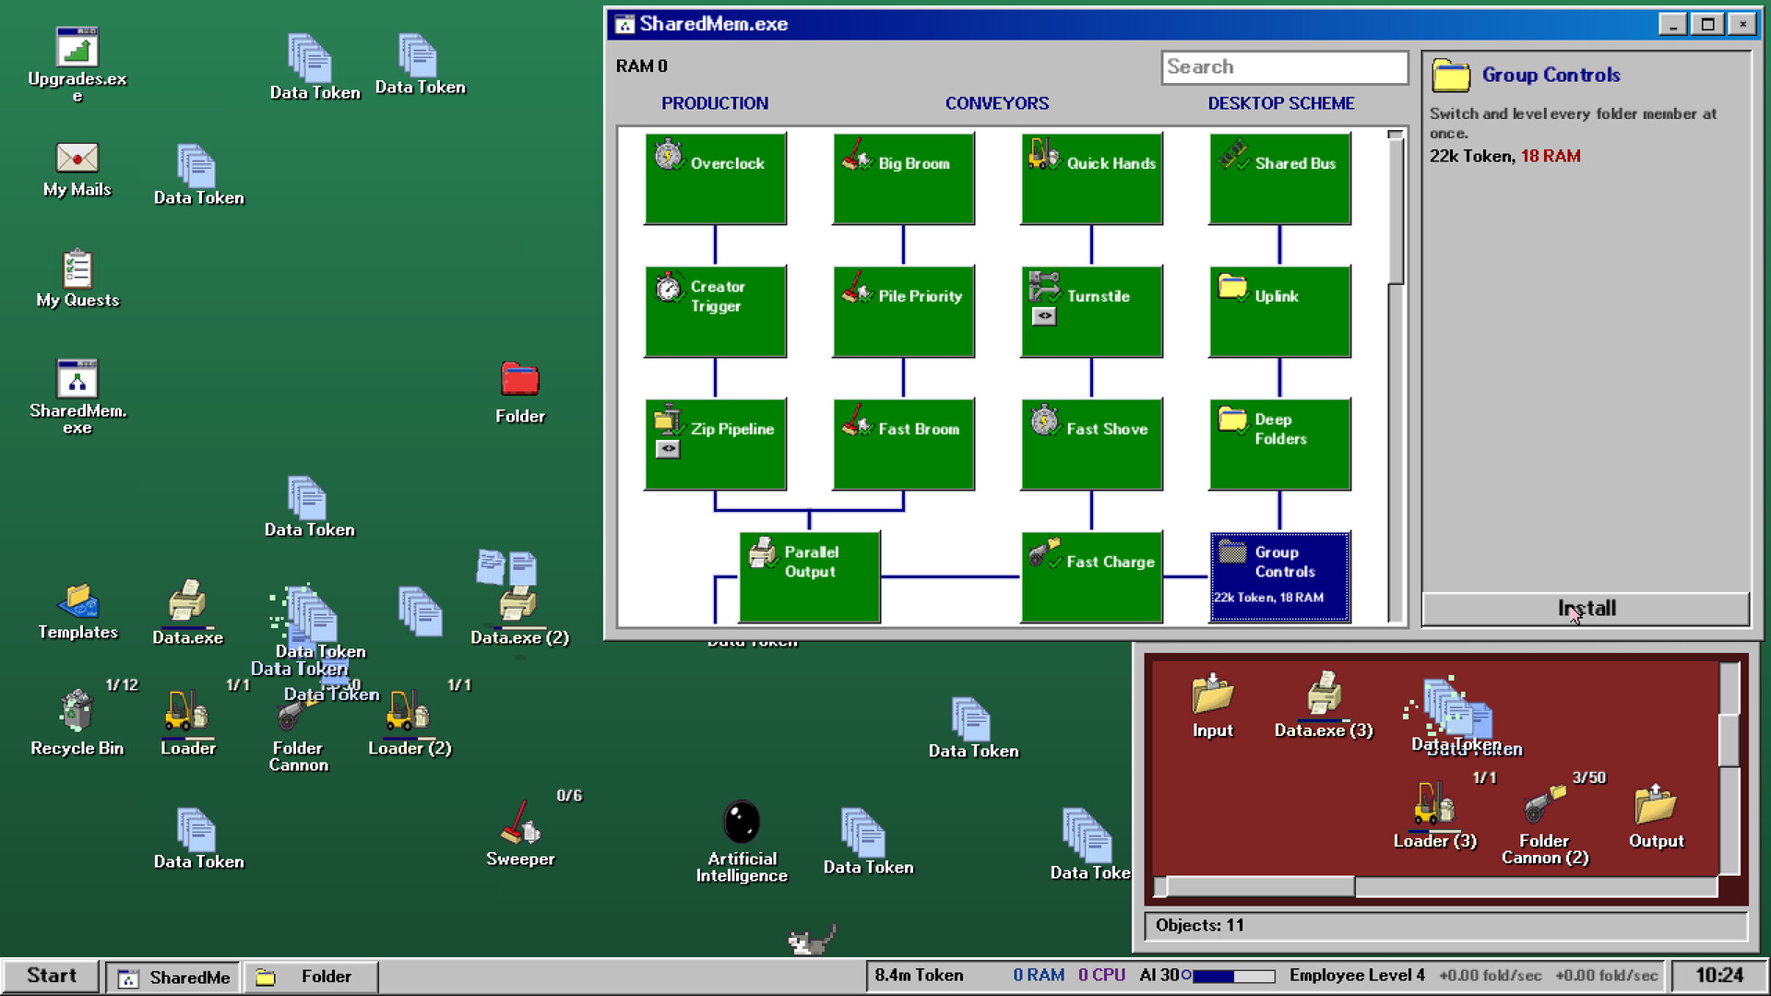Focus the Search field in SharedMem.exe

pyautogui.click(x=1284, y=67)
